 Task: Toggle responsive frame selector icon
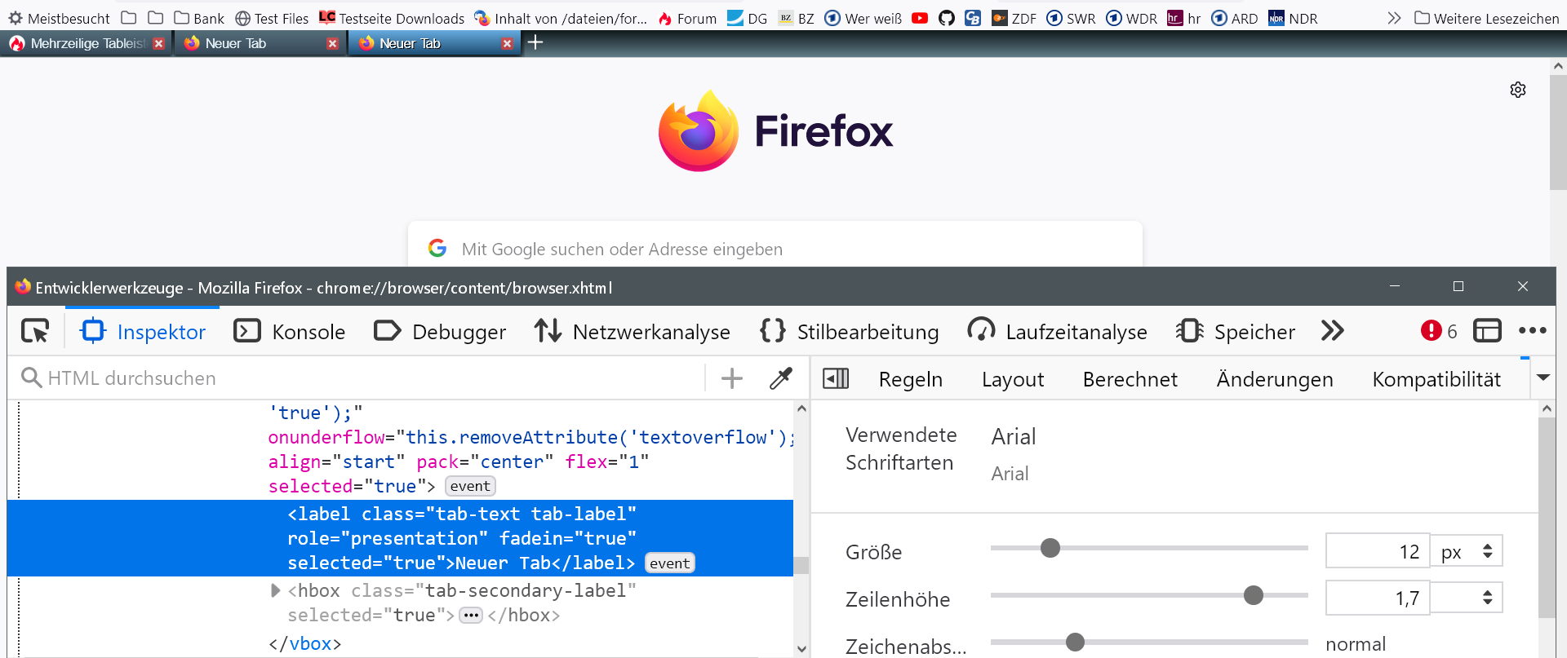(1487, 331)
